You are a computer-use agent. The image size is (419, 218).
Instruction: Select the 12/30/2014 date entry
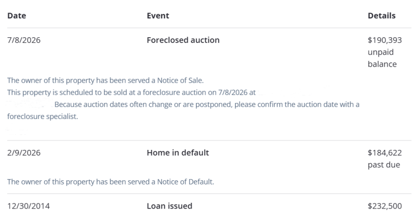click(28, 206)
